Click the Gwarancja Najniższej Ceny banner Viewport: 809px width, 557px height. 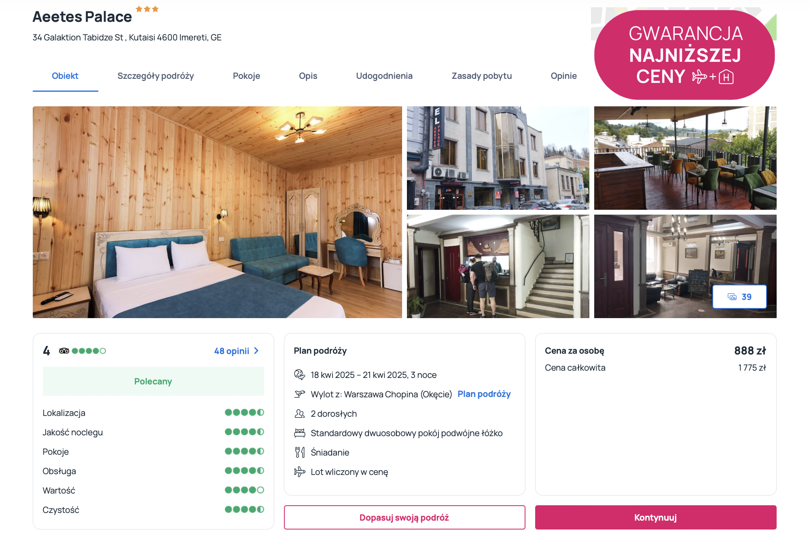[x=684, y=55]
